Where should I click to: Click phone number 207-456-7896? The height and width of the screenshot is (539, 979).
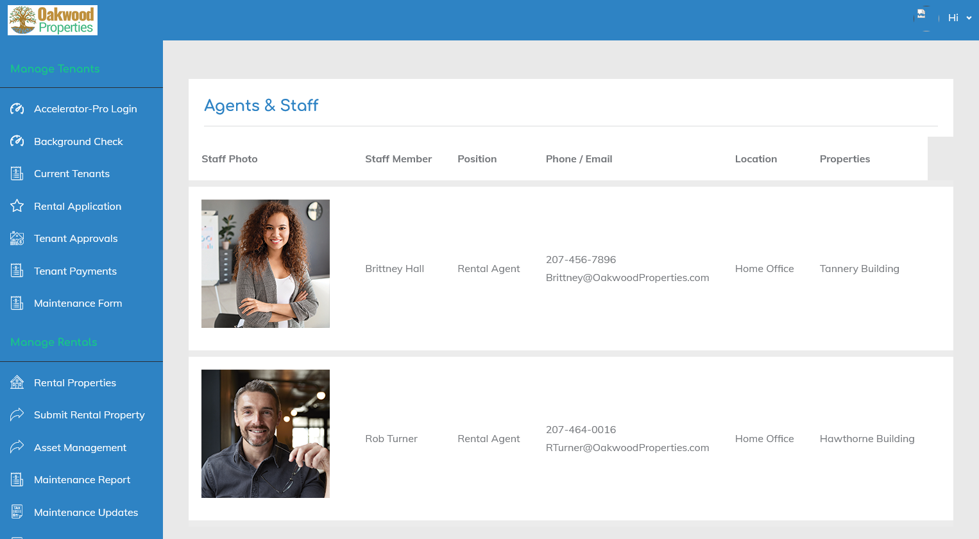[x=581, y=259]
